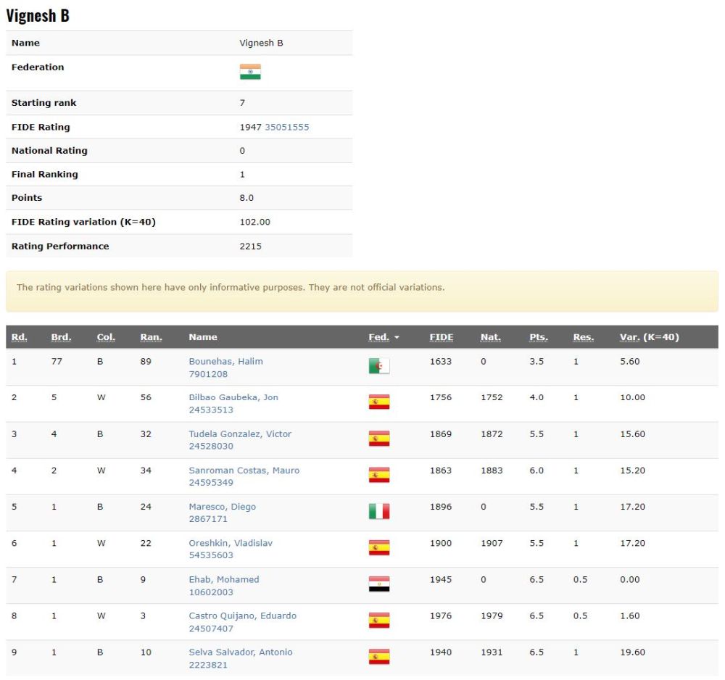Open FIDE ID link 54535603
725x680 pixels.
[211, 555]
